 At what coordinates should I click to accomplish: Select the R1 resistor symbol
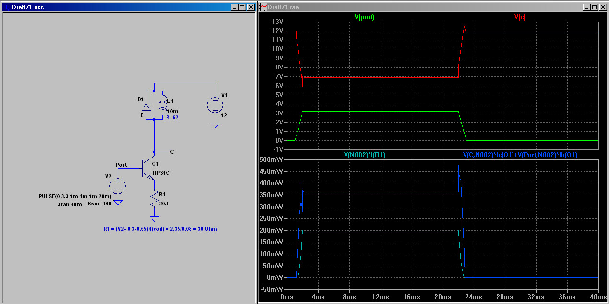point(155,199)
